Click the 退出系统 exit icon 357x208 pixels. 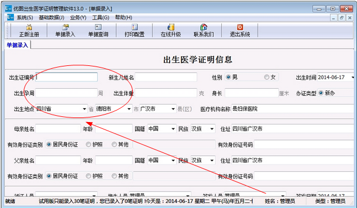tap(240, 28)
